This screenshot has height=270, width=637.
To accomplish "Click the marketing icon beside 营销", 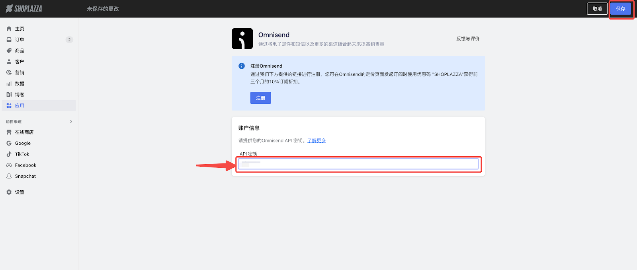I will (9, 73).
